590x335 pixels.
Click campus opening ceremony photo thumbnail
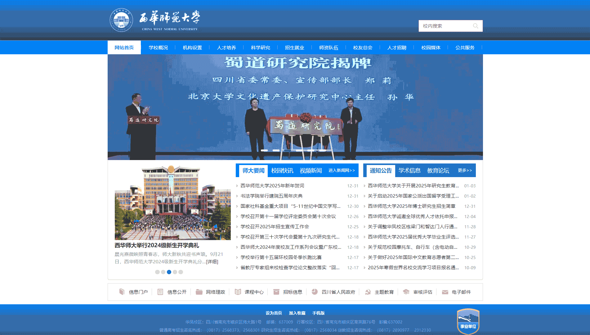[x=173, y=203]
